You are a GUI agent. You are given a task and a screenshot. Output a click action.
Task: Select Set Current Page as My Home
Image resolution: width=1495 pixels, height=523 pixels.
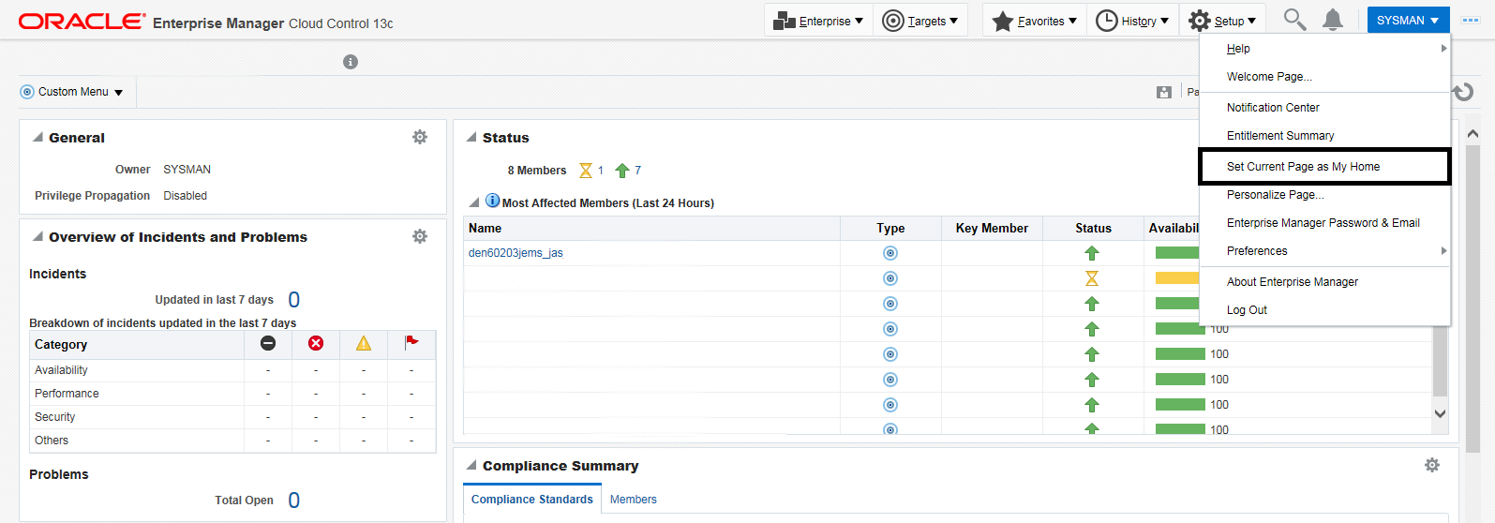[x=1303, y=167]
